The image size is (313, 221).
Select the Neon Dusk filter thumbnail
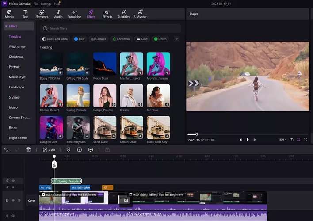tap(105, 64)
